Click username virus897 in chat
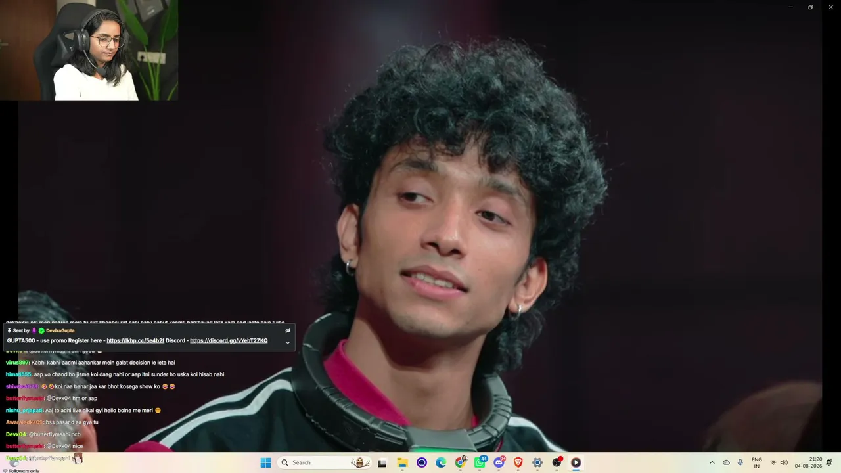The width and height of the screenshot is (841, 473). [18, 363]
